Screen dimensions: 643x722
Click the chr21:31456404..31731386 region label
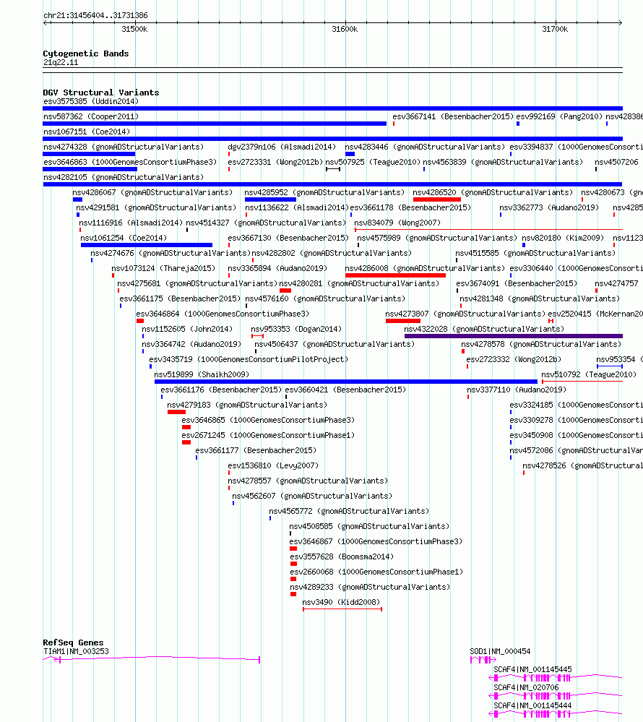[x=95, y=15]
